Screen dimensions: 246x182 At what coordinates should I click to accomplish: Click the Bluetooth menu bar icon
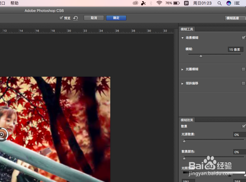click(151, 3)
